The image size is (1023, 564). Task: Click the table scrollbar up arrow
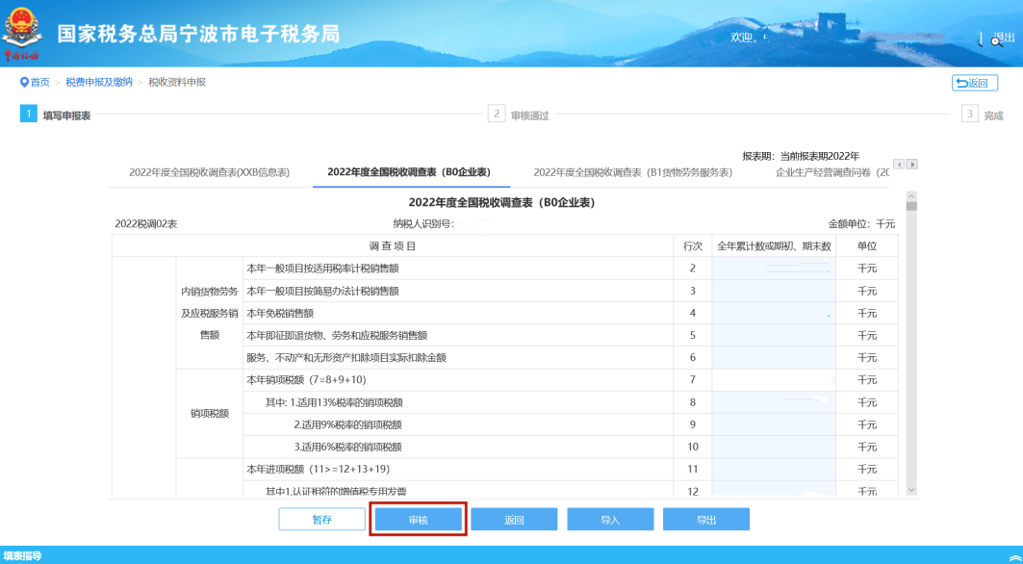[x=911, y=196]
